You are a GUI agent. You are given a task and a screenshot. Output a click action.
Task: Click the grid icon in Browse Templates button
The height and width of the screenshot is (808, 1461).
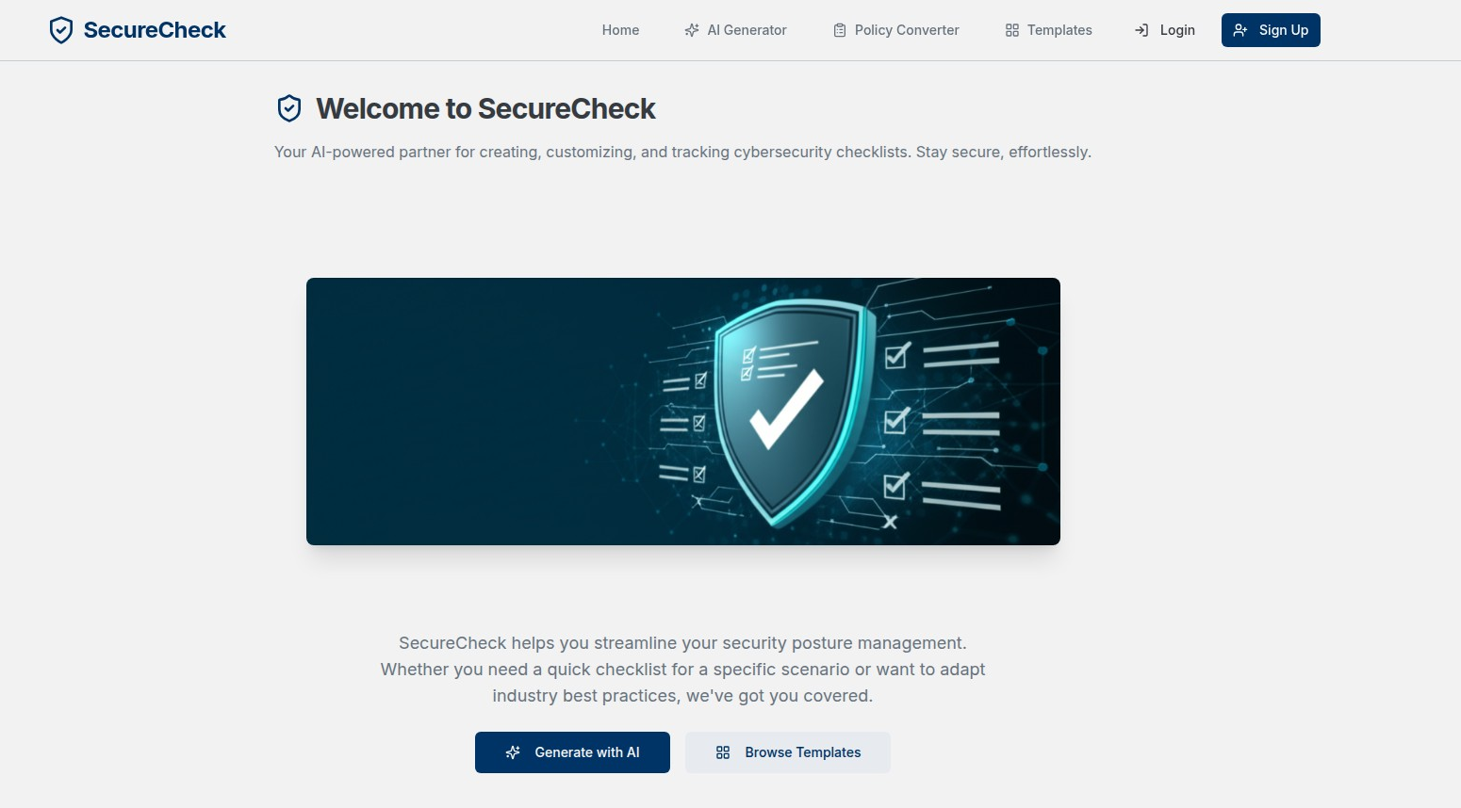tap(723, 752)
